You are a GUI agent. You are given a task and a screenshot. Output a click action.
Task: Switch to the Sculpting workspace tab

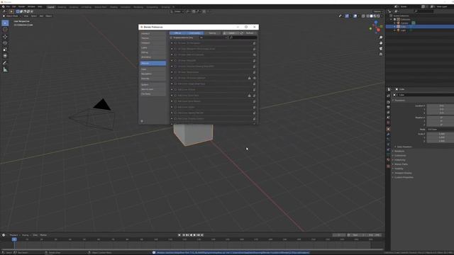coord(74,7)
